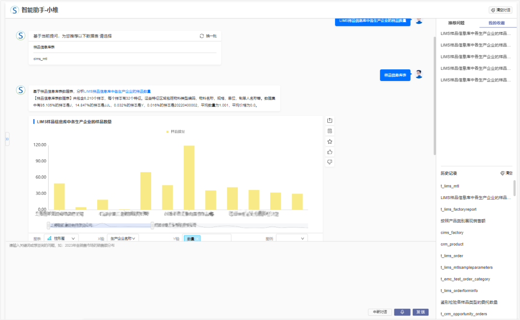Give the answer a thumbs up
This screenshot has height=320, width=520.
pos(330,152)
